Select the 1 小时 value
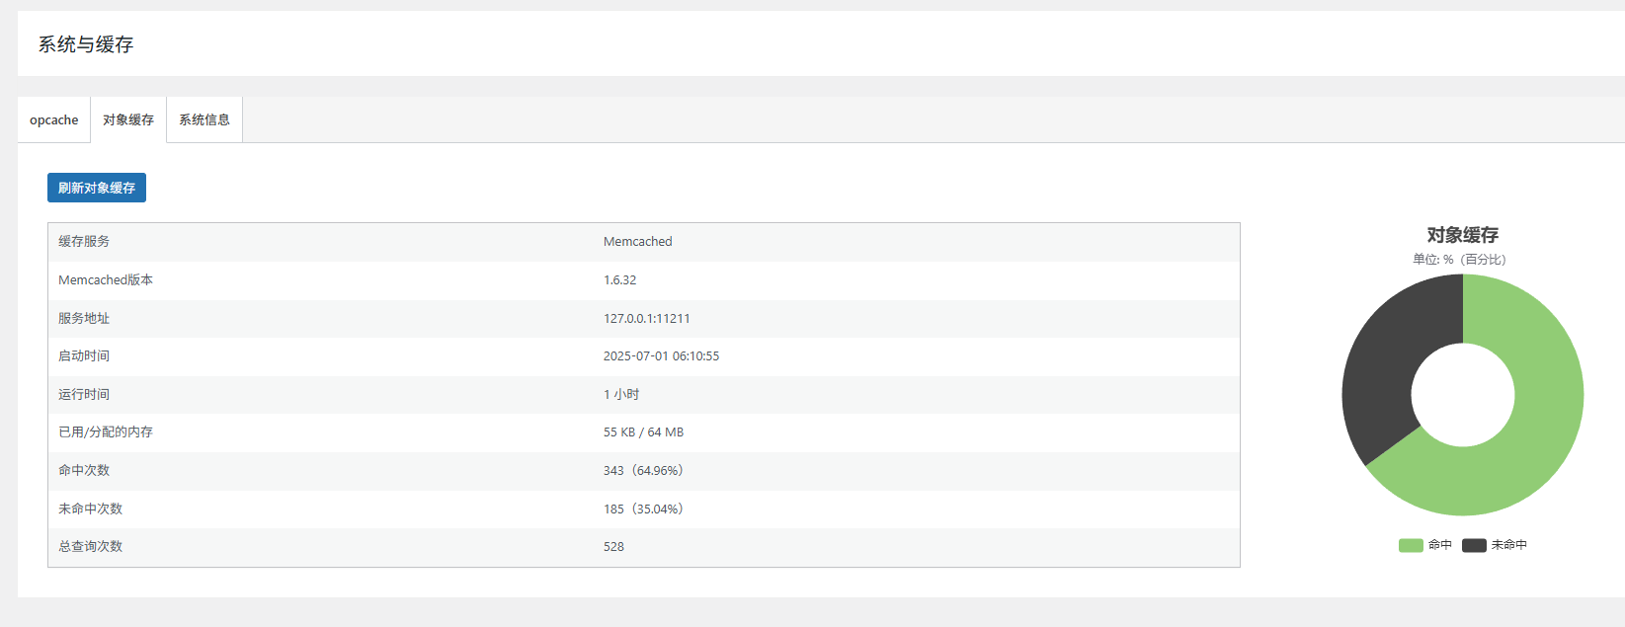This screenshot has width=1625, height=627. pos(621,394)
